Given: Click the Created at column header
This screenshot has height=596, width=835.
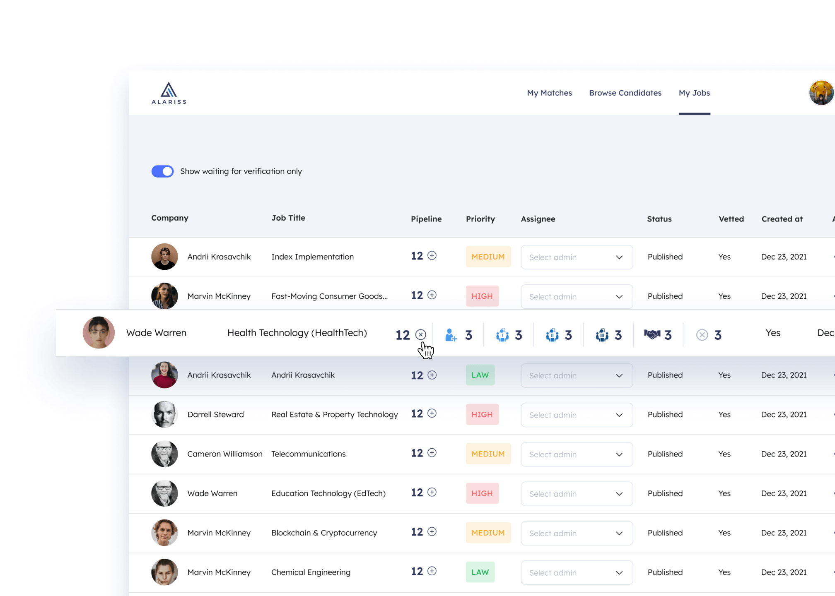Looking at the screenshot, I should click(x=782, y=219).
